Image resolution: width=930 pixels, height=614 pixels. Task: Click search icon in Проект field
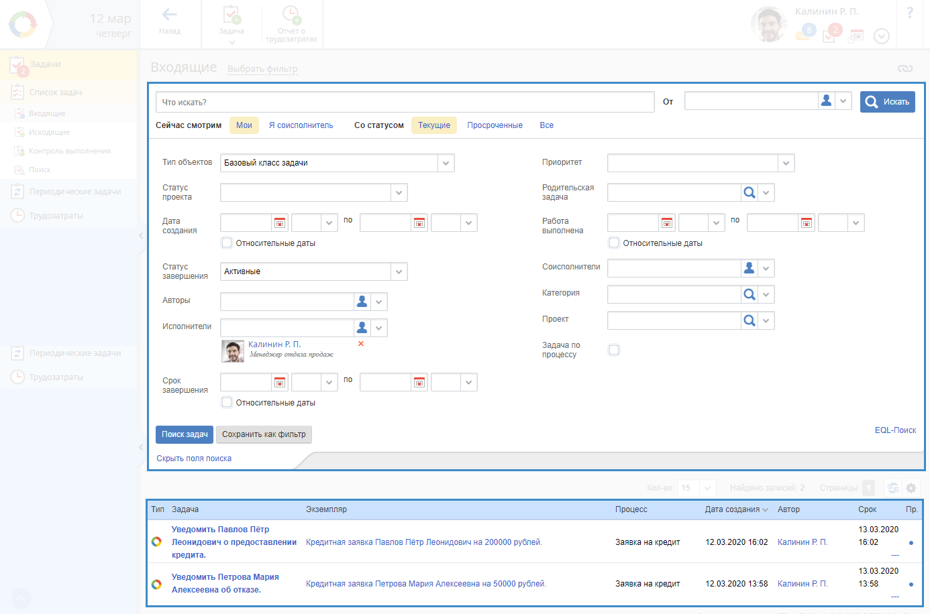point(750,320)
